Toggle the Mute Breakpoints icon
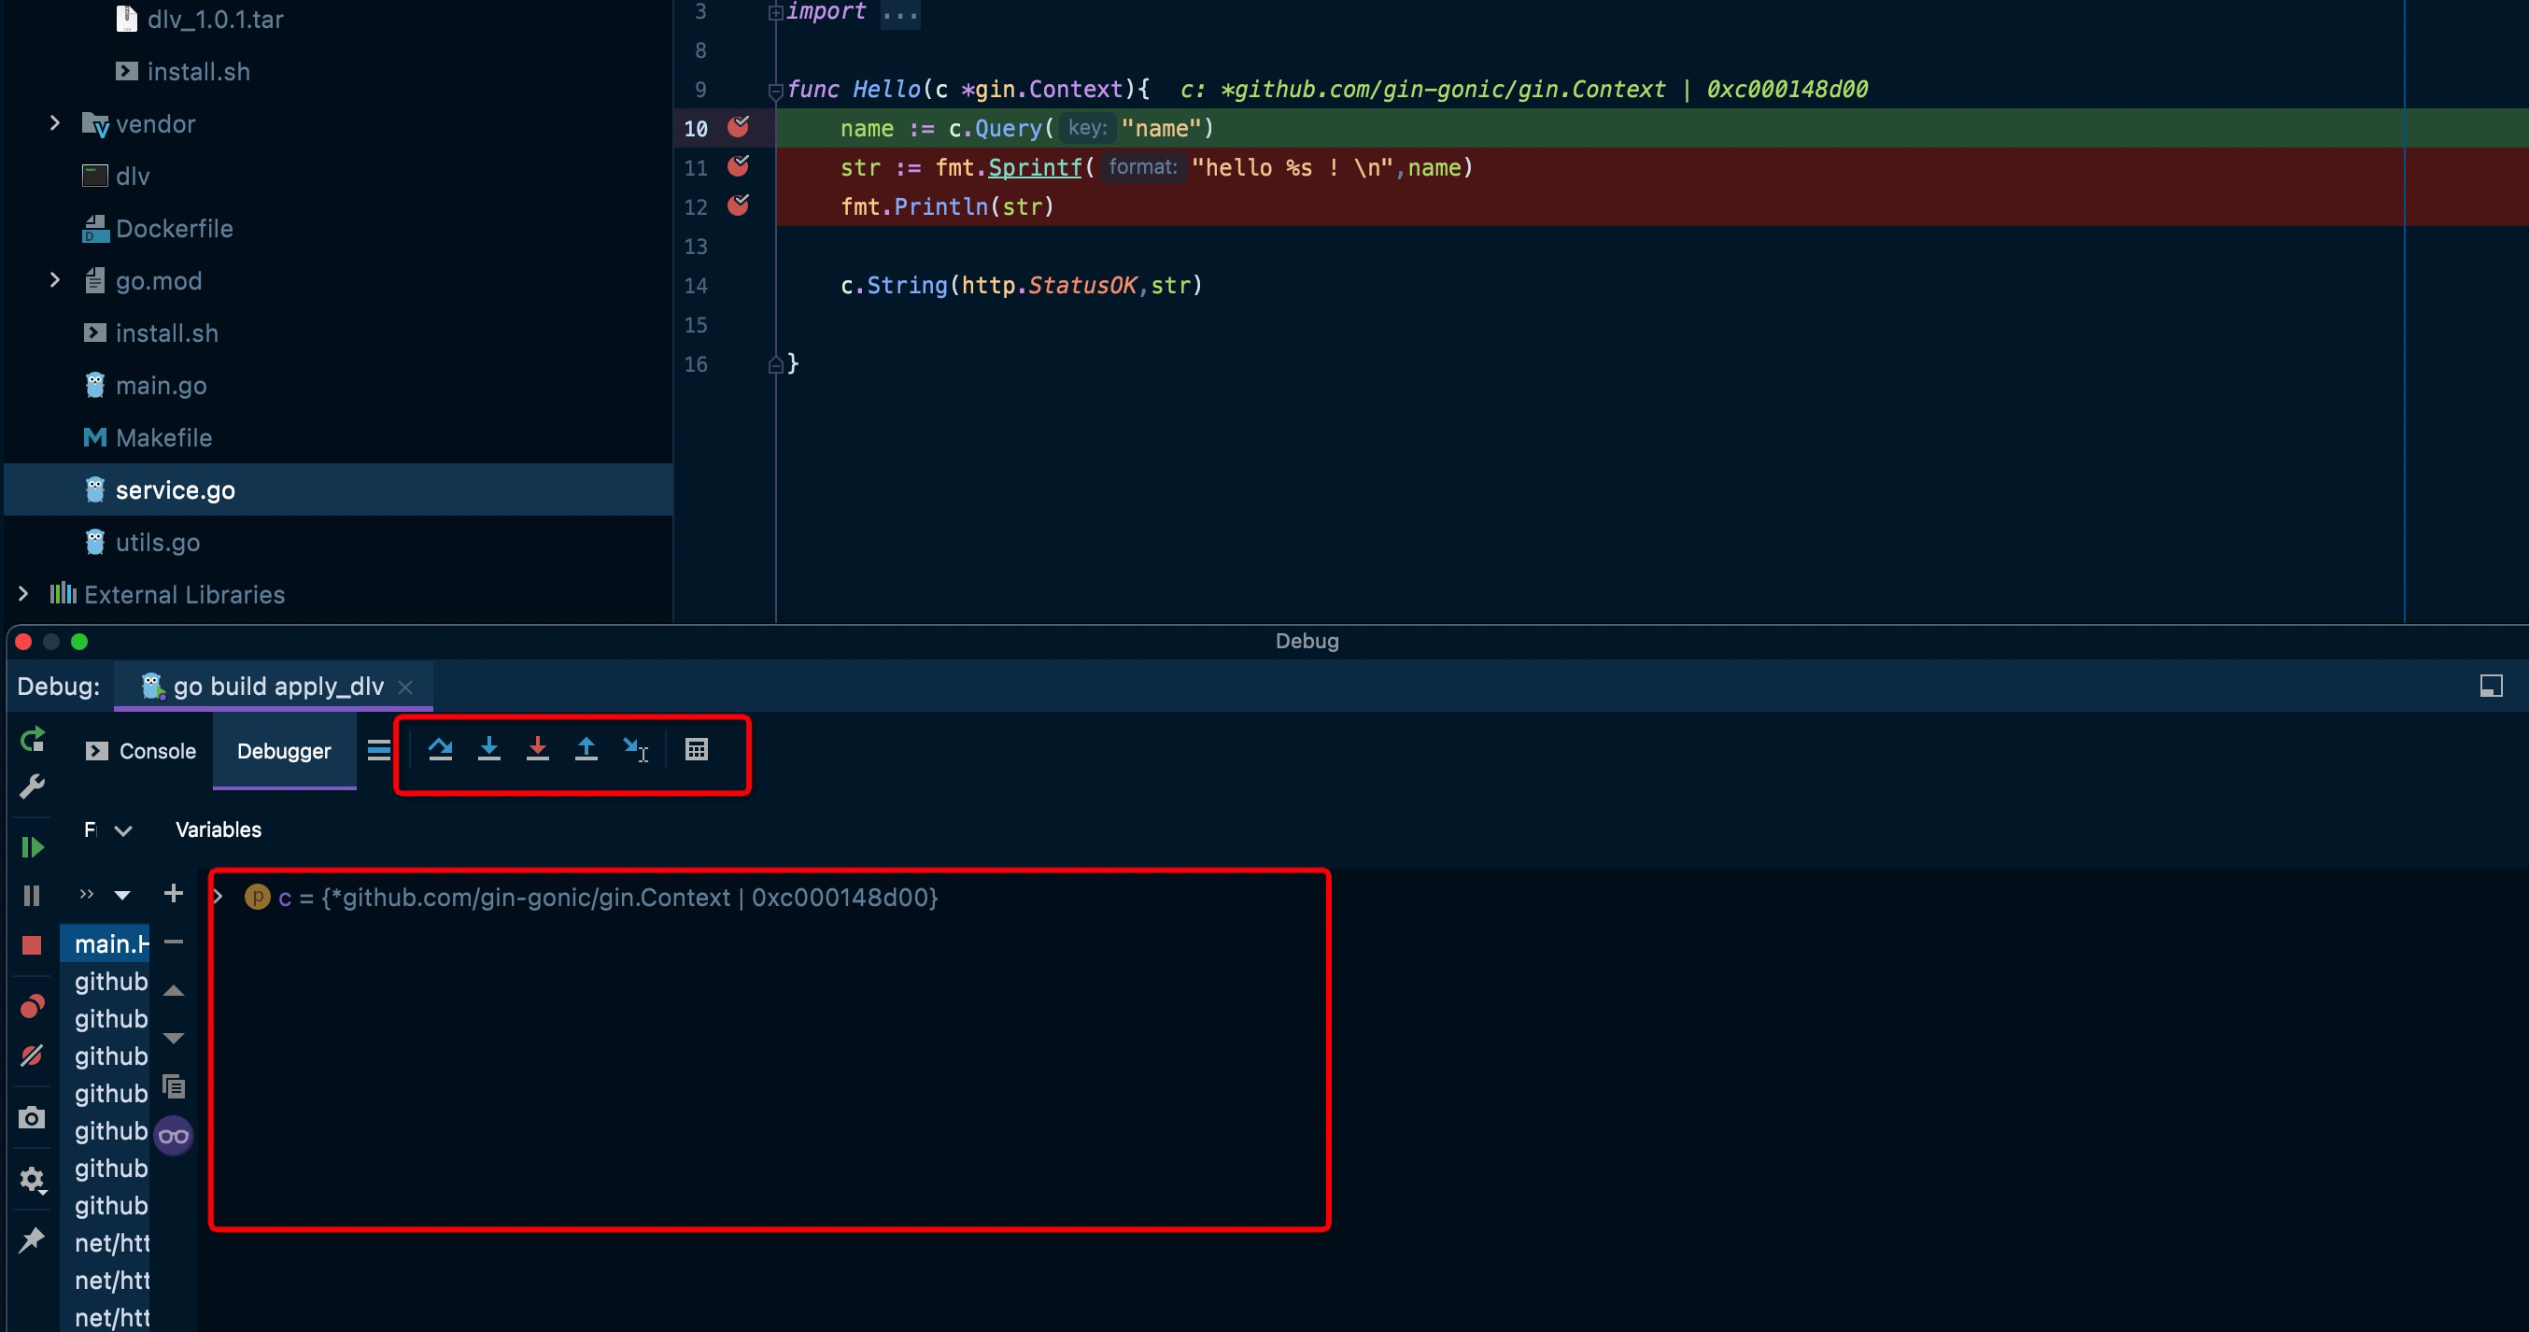The height and width of the screenshot is (1332, 2529). point(33,1056)
